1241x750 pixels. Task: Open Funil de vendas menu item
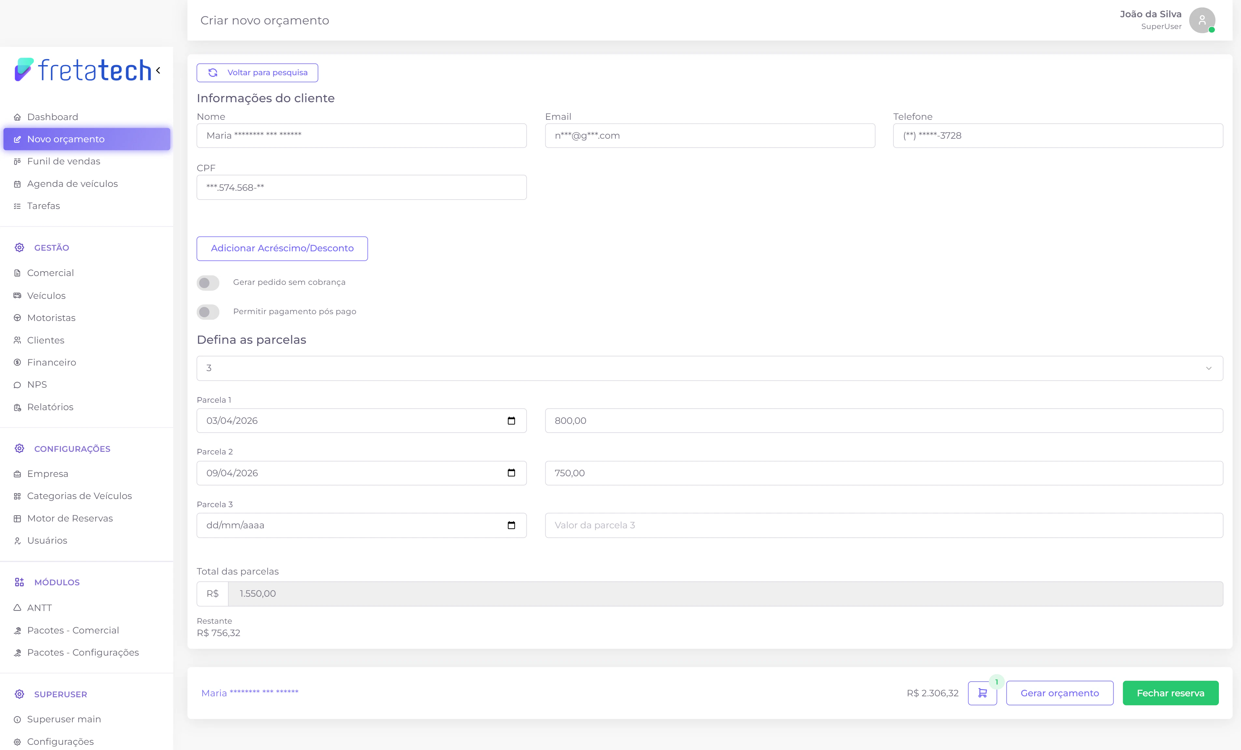click(x=64, y=161)
